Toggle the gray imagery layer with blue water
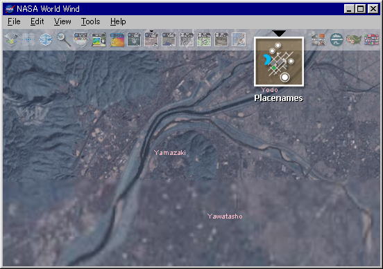Viewport: 383px width, 269px height. point(169,39)
